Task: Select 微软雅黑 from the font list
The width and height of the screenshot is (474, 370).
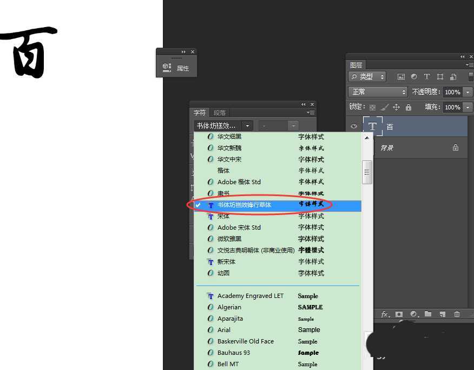Action: (x=229, y=239)
